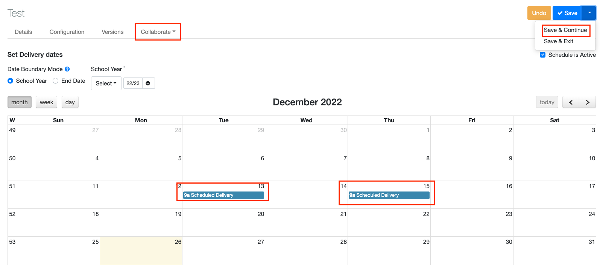Open the School Year Select dropdown
600x269 pixels.
[106, 84]
